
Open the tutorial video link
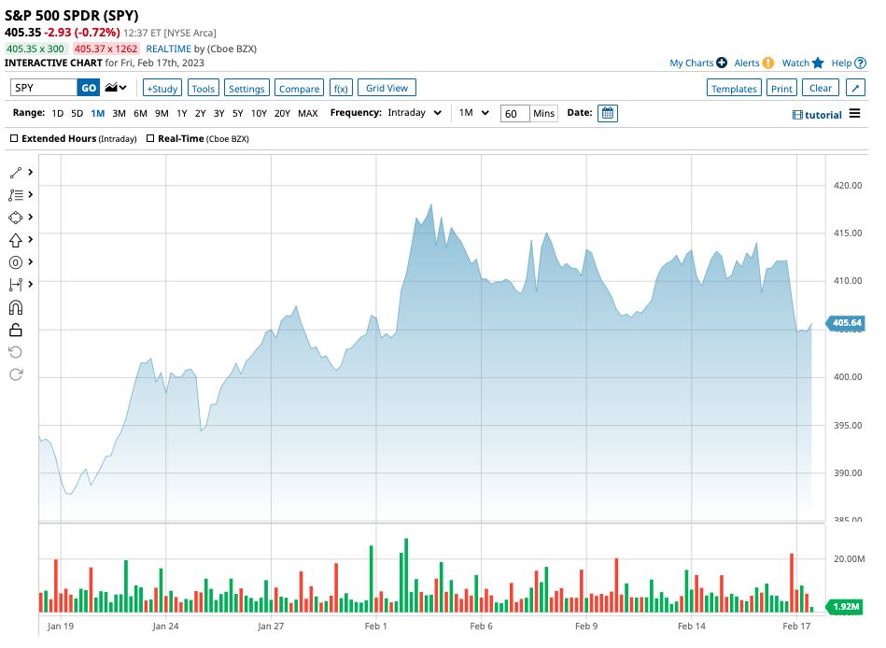click(817, 115)
